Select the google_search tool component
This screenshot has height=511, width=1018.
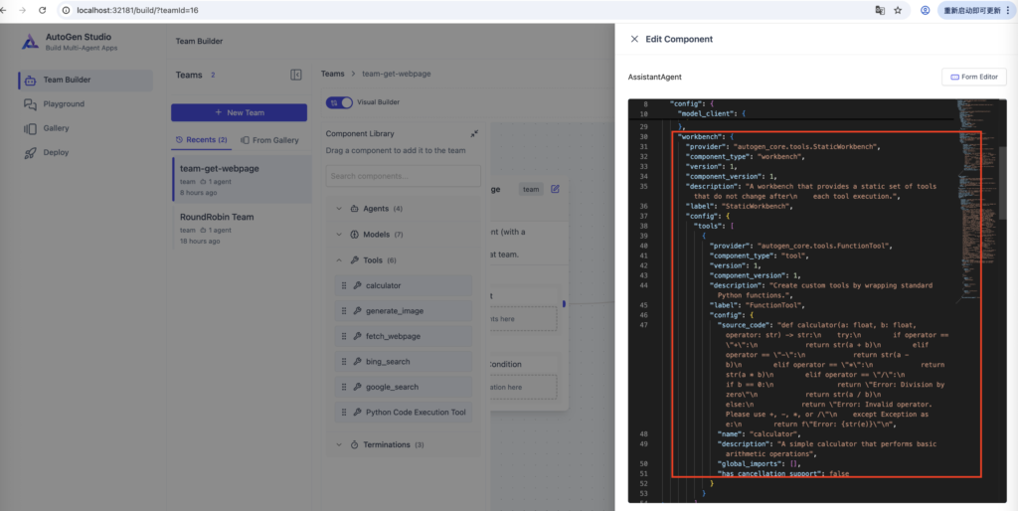click(x=404, y=387)
